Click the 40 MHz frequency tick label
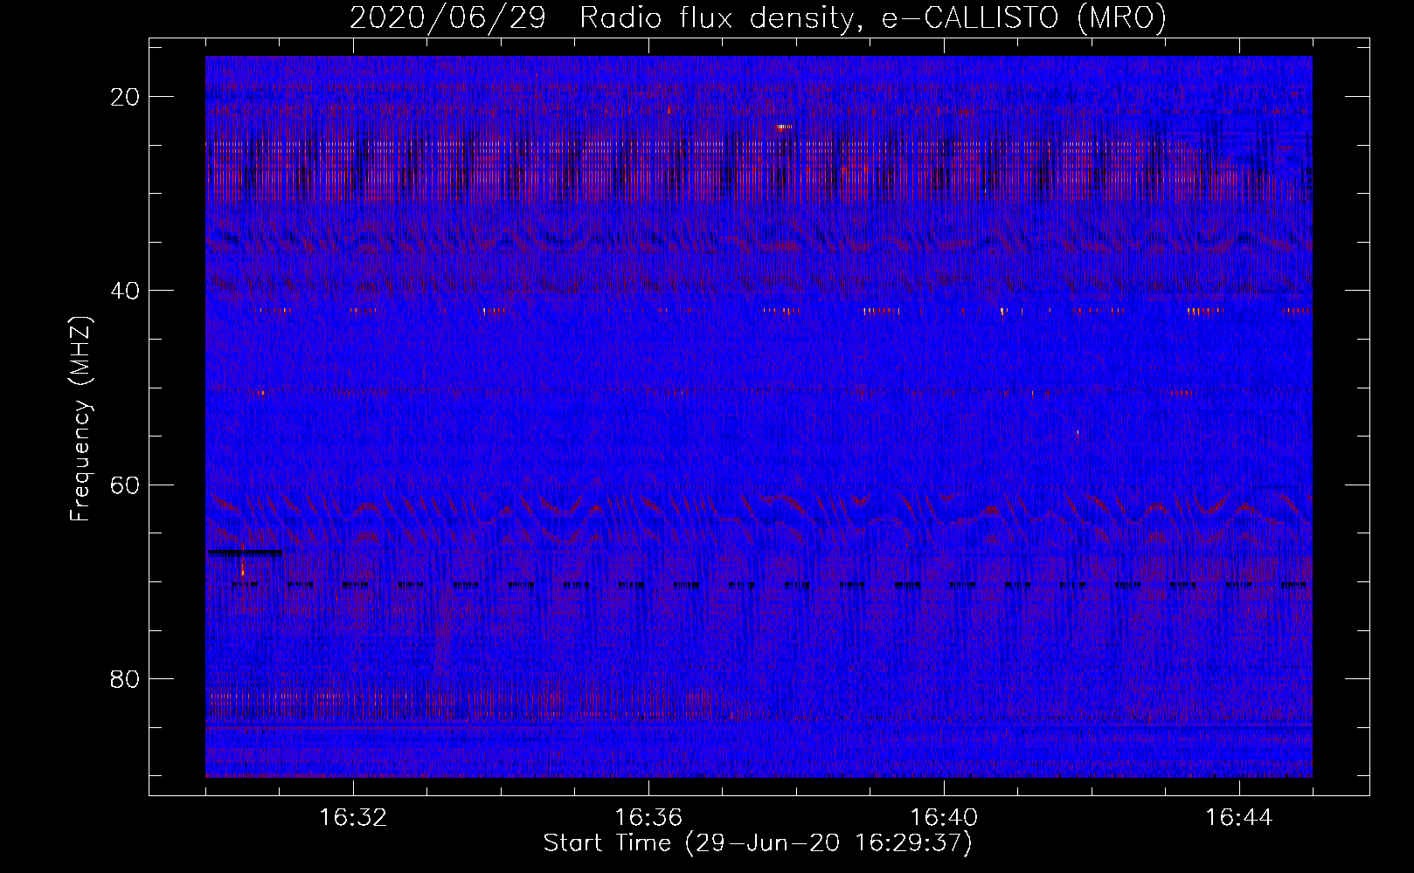 [126, 291]
